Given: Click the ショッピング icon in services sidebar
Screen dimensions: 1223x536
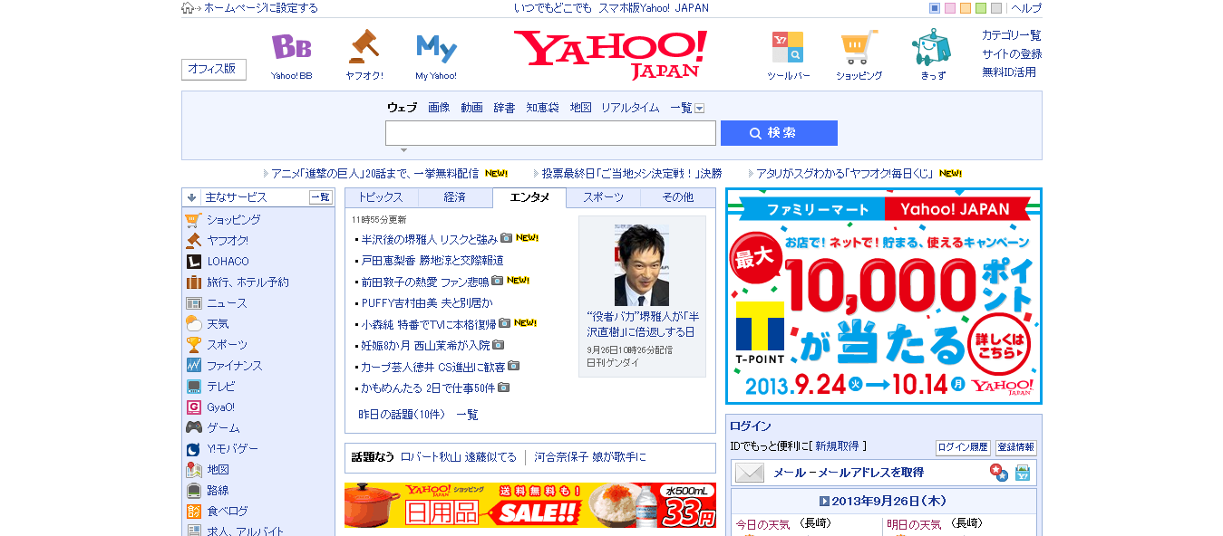Looking at the screenshot, I should click(x=193, y=219).
